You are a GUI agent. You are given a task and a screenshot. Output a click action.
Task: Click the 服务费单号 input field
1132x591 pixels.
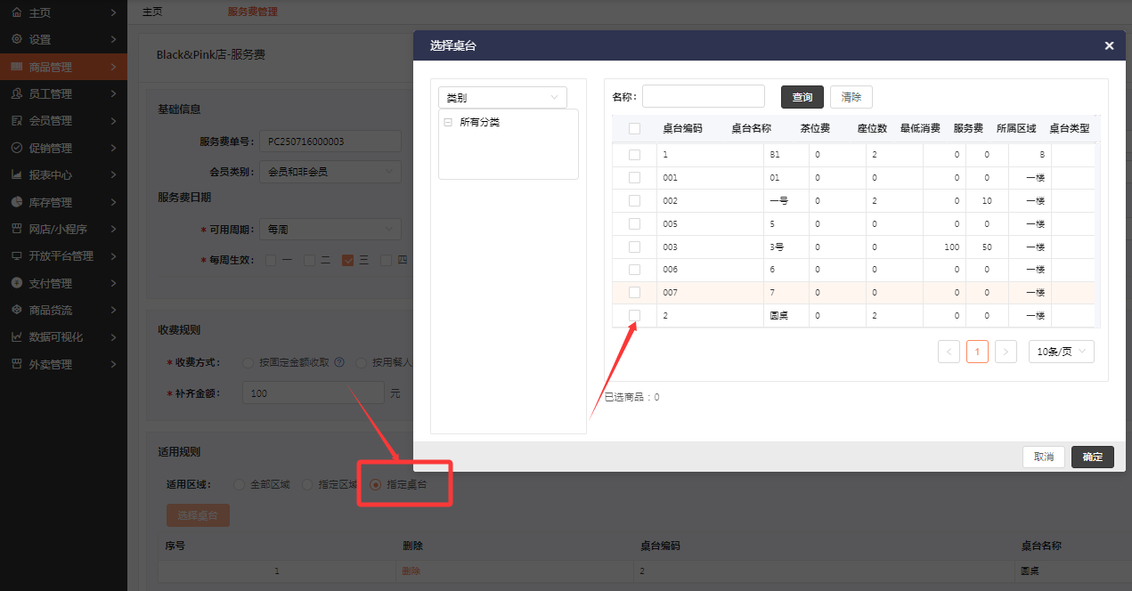pyautogui.click(x=330, y=142)
